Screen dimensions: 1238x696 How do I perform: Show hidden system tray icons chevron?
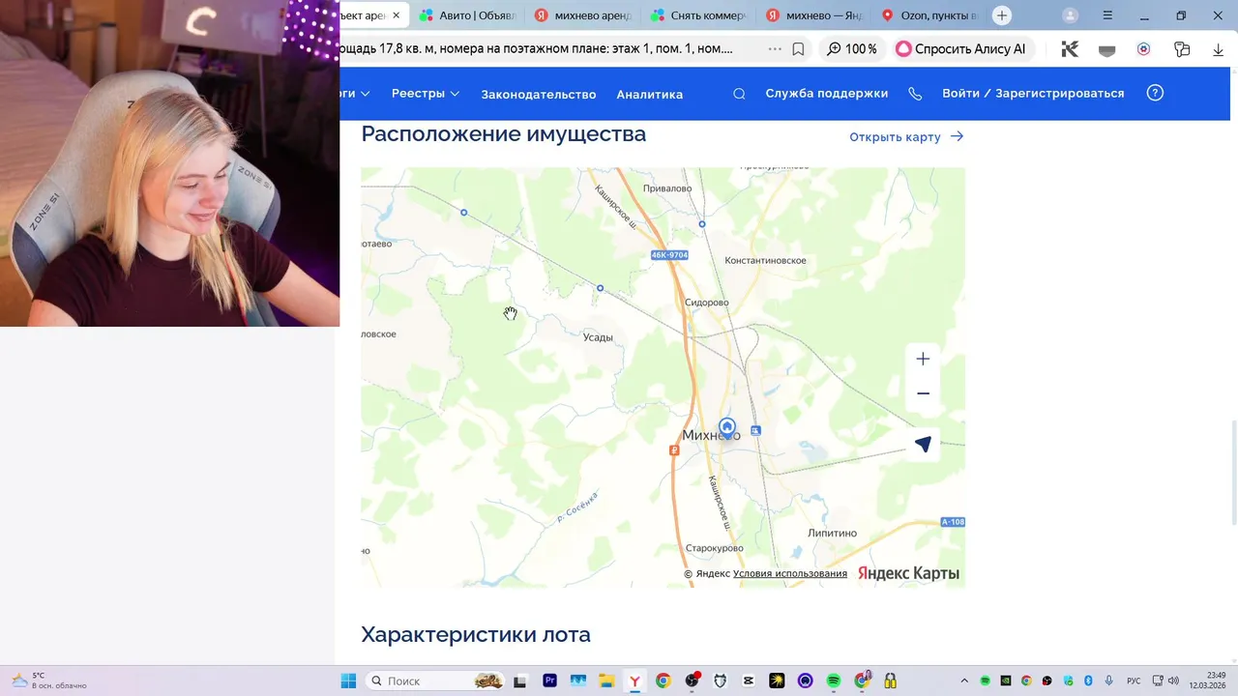tap(963, 681)
